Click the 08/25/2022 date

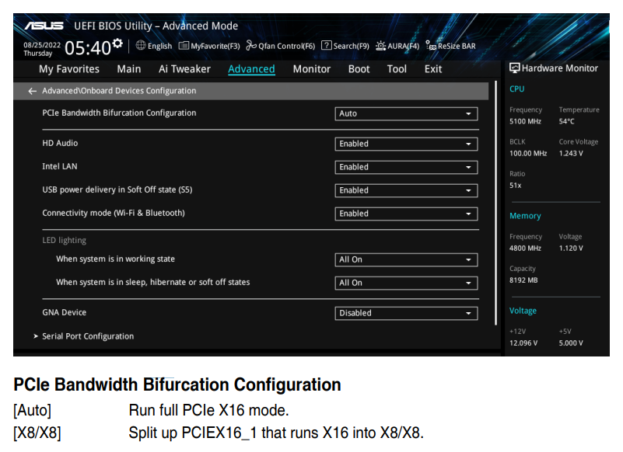click(42, 45)
